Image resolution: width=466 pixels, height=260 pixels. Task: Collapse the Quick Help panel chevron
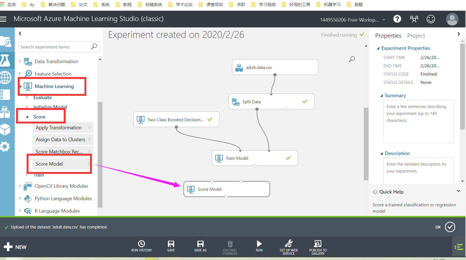(x=459, y=191)
